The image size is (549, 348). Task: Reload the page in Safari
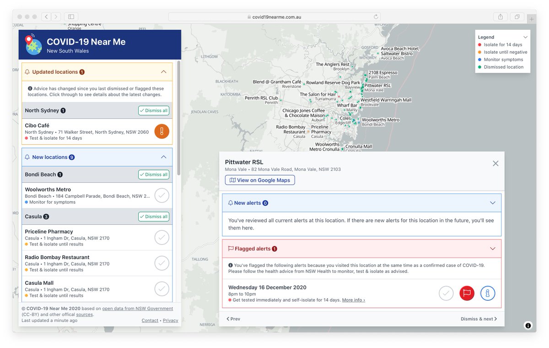376,17
